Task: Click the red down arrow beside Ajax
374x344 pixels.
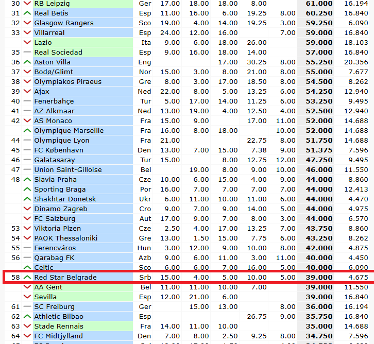Action: pyautogui.click(x=27, y=92)
